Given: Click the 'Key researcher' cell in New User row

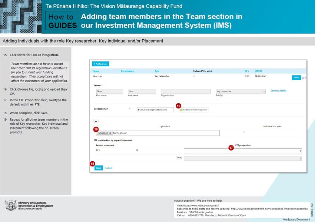Looking at the screenshot, I should click(162, 76).
